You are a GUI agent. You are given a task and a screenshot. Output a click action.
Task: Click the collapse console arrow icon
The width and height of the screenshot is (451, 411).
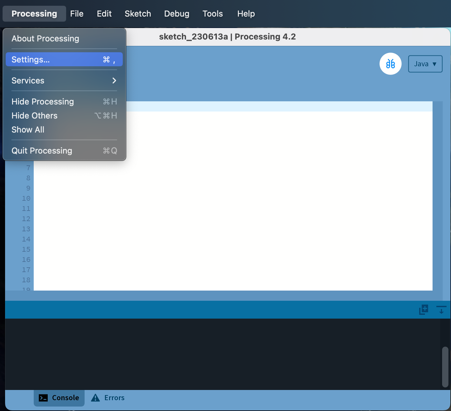(441, 309)
